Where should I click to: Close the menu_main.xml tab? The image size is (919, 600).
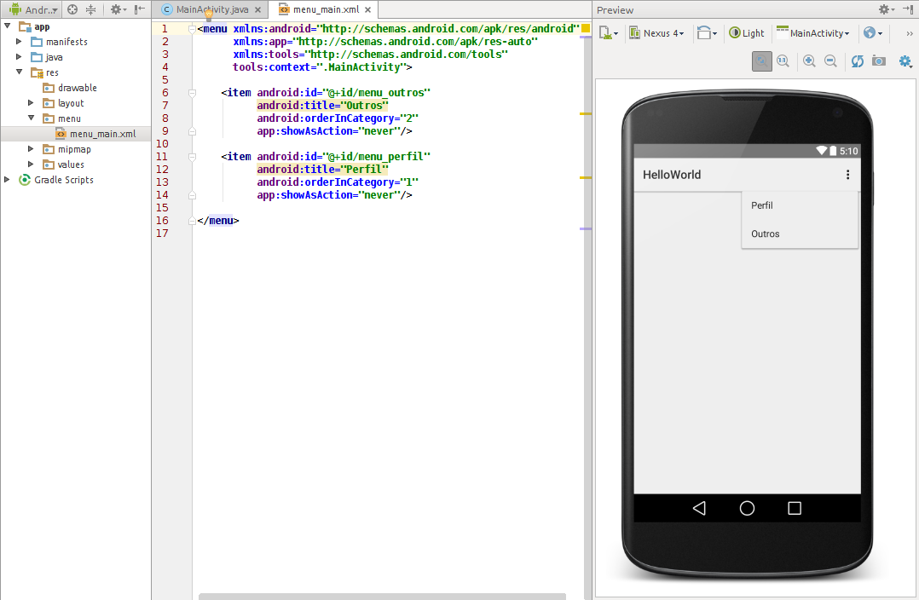coord(368,10)
